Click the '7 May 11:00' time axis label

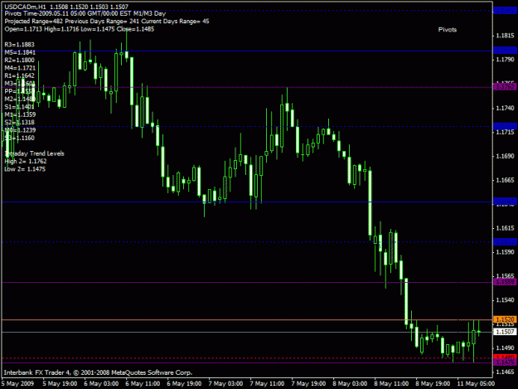pos(267,383)
